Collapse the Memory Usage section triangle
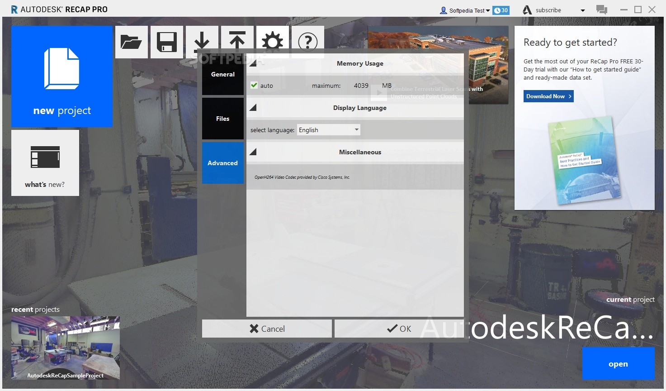Screen dimensions: 666x391 point(253,63)
